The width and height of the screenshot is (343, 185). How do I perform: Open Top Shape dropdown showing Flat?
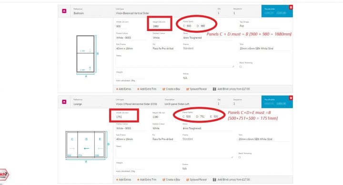pyautogui.click(x=259, y=26)
